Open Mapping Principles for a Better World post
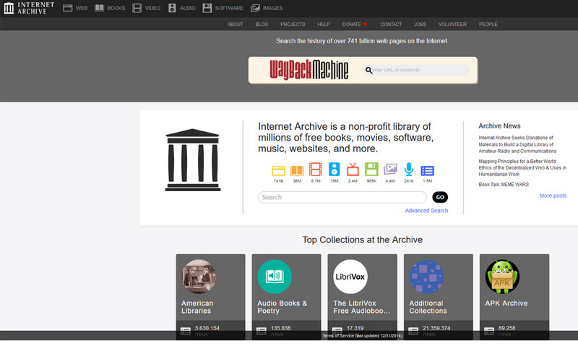This screenshot has height=349, width=578. coord(522,168)
